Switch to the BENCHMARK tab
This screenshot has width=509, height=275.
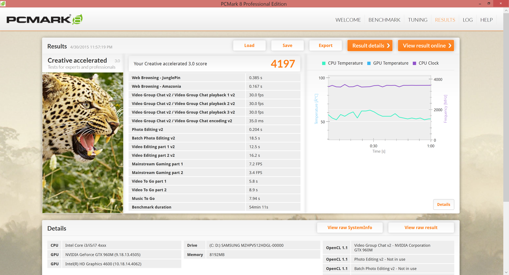coord(384,20)
